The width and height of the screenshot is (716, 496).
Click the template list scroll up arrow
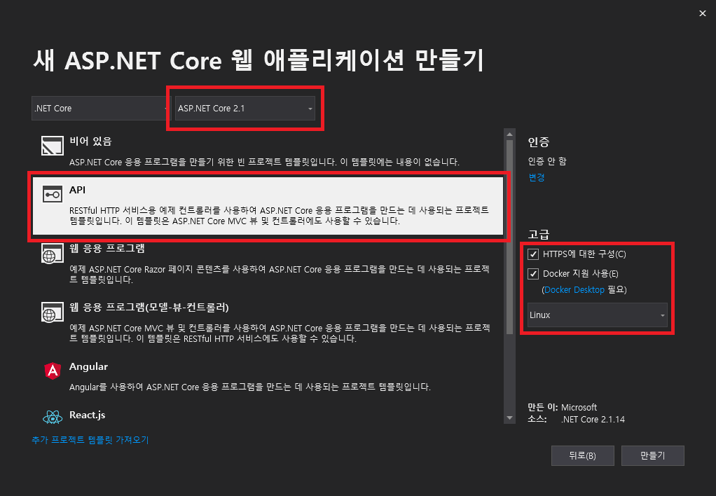coord(509,135)
